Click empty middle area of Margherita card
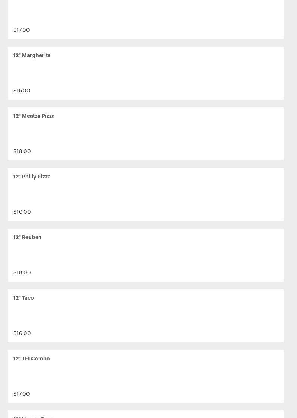 point(146,73)
